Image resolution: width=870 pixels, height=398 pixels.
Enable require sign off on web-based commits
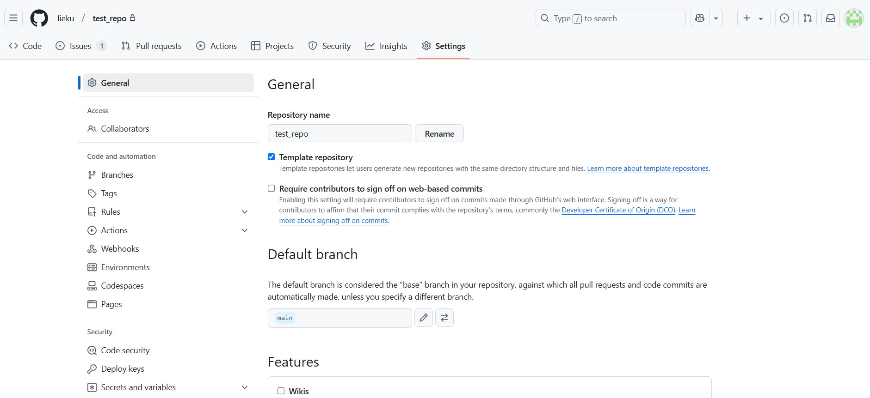pos(271,188)
